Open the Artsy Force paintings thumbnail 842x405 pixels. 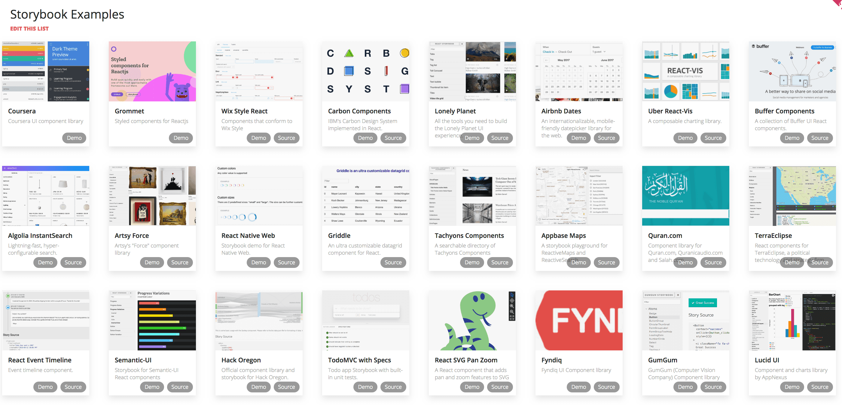tap(152, 196)
